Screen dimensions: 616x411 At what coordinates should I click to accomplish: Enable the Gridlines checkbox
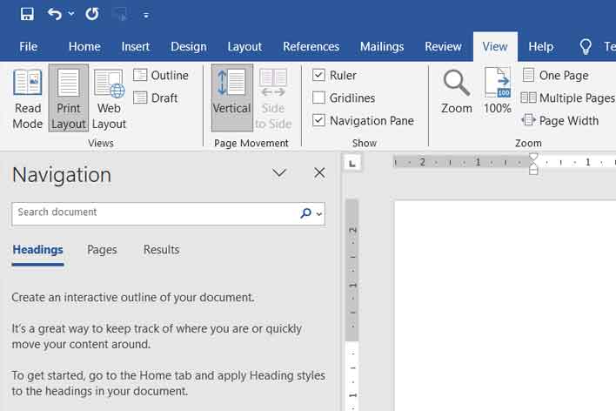(318, 98)
